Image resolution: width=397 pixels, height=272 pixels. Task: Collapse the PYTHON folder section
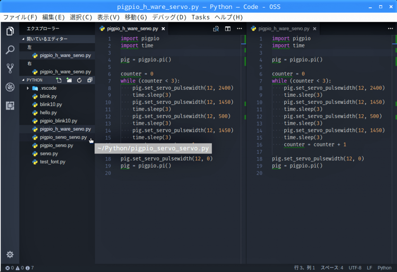24,80
